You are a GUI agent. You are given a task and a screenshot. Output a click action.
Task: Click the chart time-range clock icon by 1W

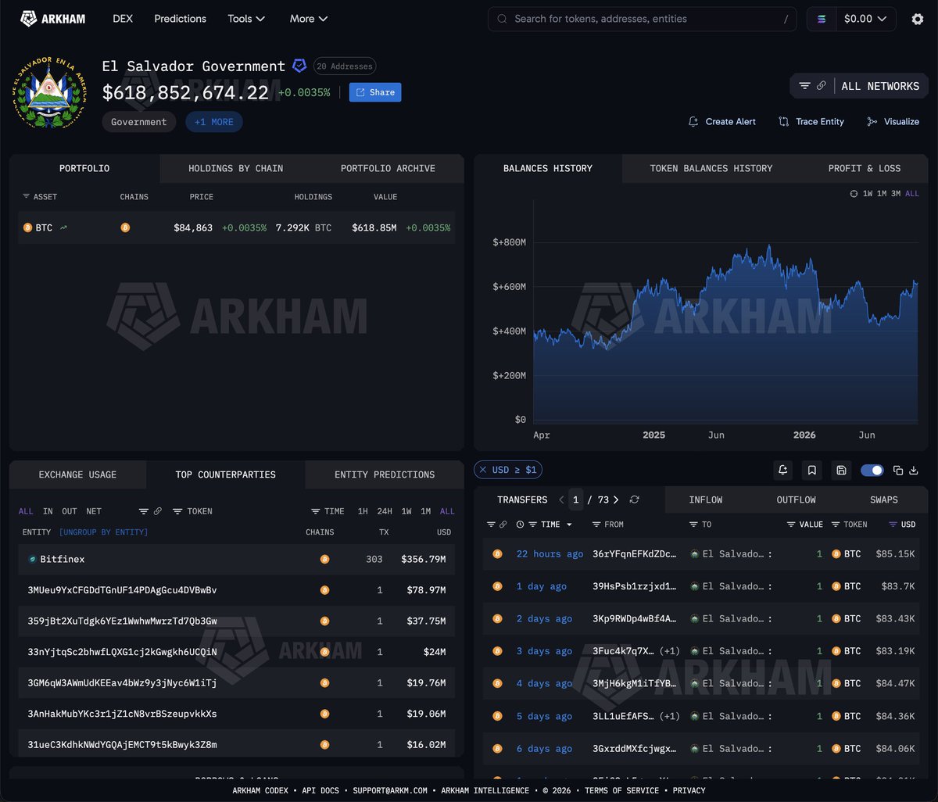tap(854, 194)
